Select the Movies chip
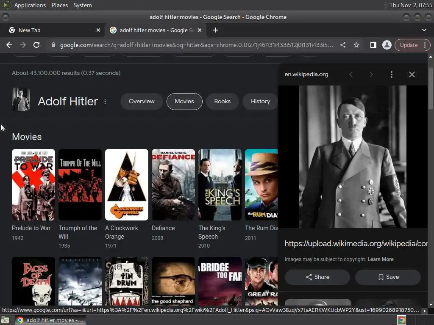 (184, 102)
